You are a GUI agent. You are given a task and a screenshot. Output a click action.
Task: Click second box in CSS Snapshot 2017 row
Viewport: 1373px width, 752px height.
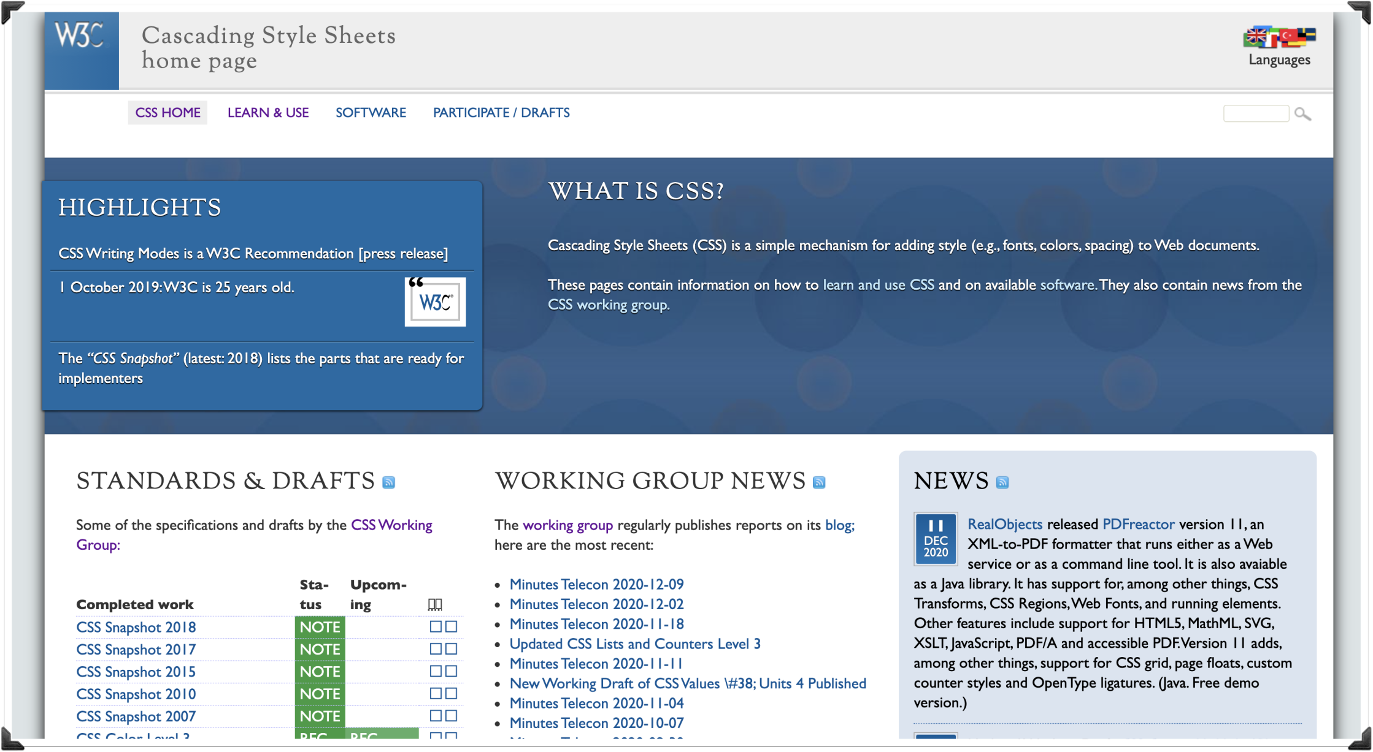[452, 648]
